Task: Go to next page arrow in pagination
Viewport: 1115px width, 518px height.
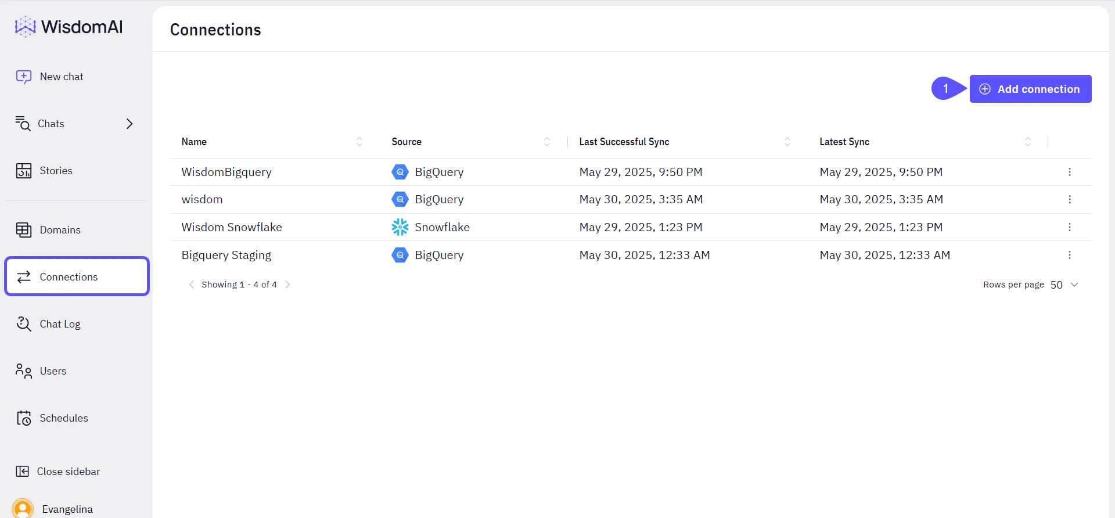Action: click(287, 285)
